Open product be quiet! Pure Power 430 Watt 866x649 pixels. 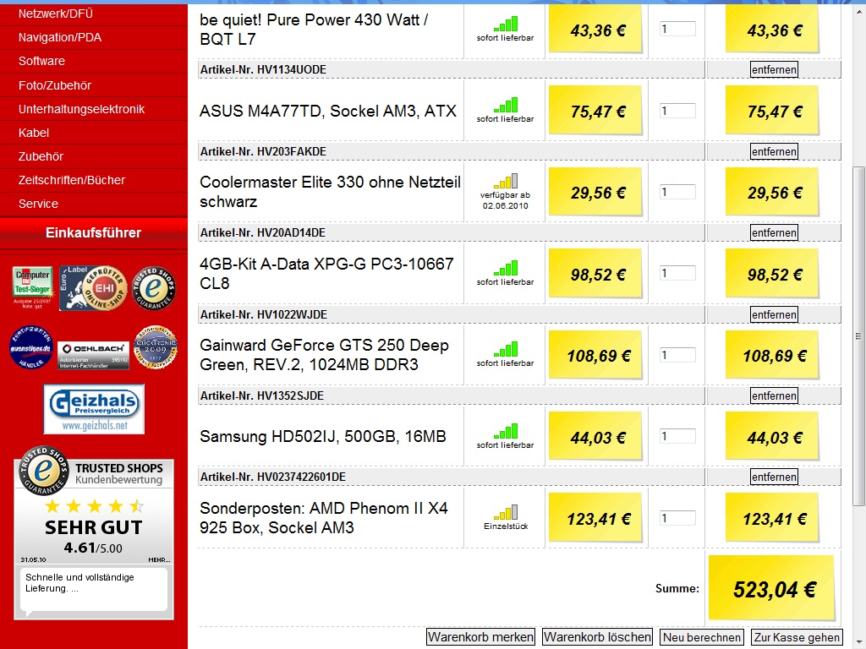314,30
